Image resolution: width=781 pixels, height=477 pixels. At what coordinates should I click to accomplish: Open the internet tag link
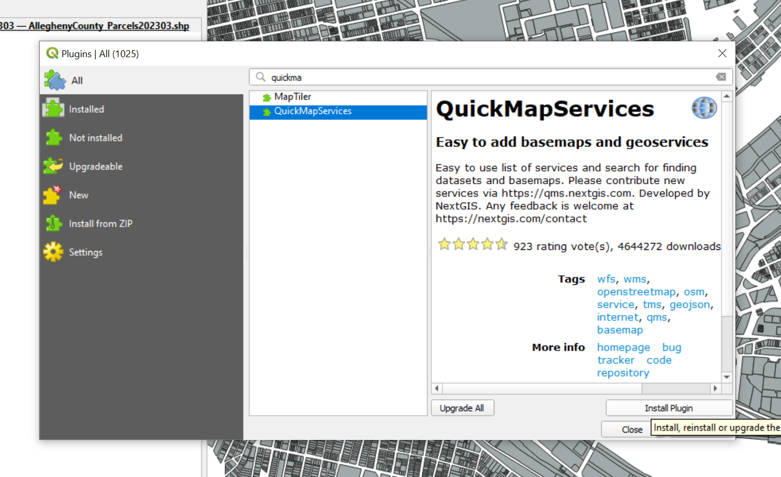618,317
